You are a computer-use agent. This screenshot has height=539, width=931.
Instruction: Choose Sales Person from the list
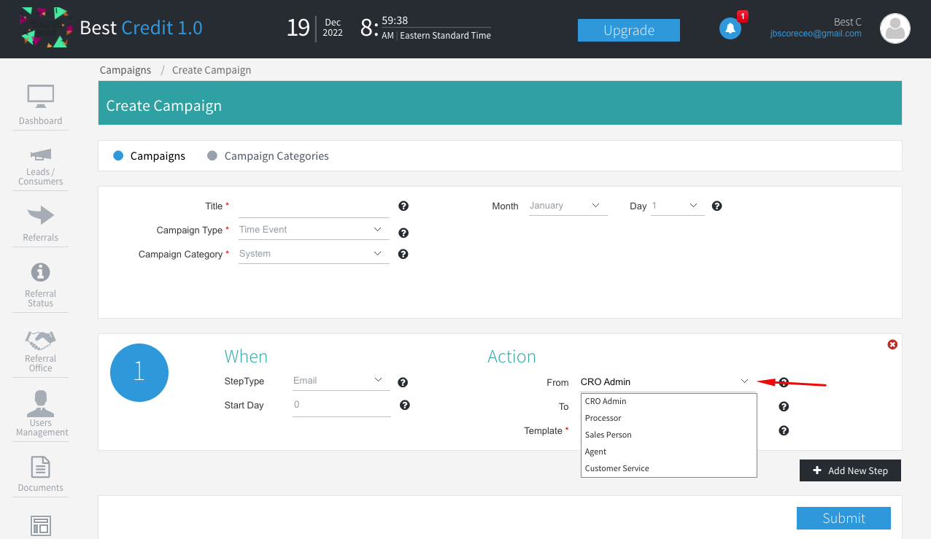click(669, 435)
